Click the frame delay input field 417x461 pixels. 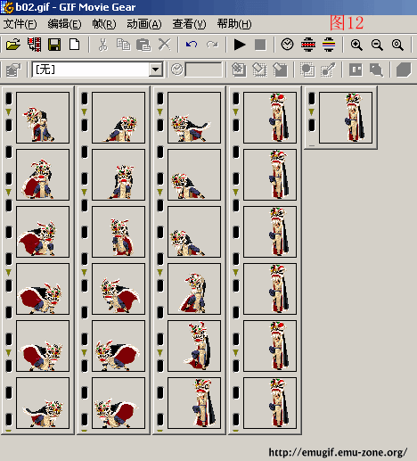pyautogui.click(x=203, y=70)
